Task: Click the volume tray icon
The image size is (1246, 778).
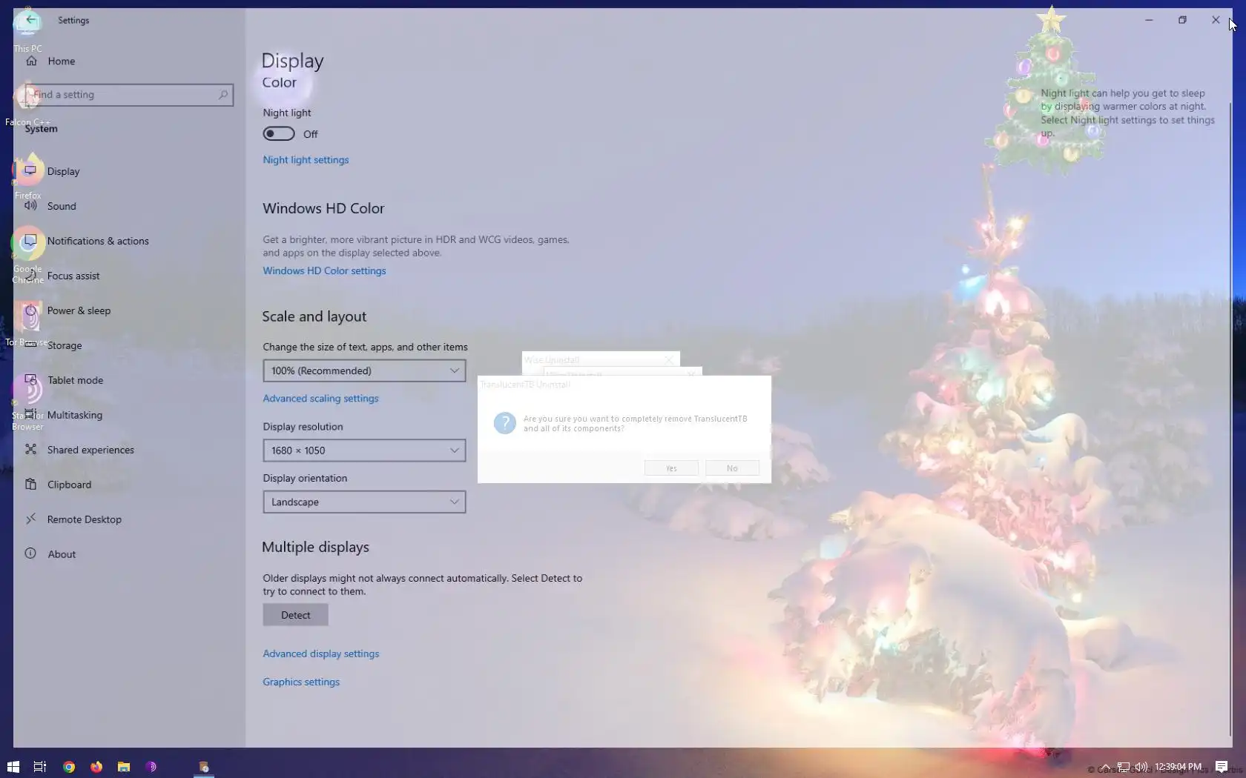Action: point(1141,767)
